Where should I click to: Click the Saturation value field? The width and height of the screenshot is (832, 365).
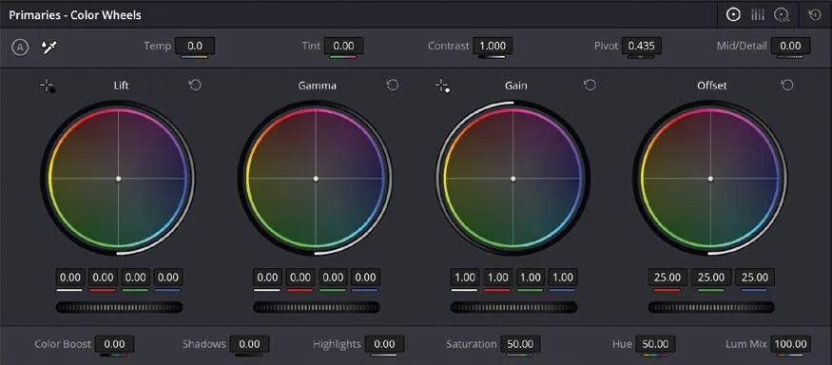pos(520,344)
